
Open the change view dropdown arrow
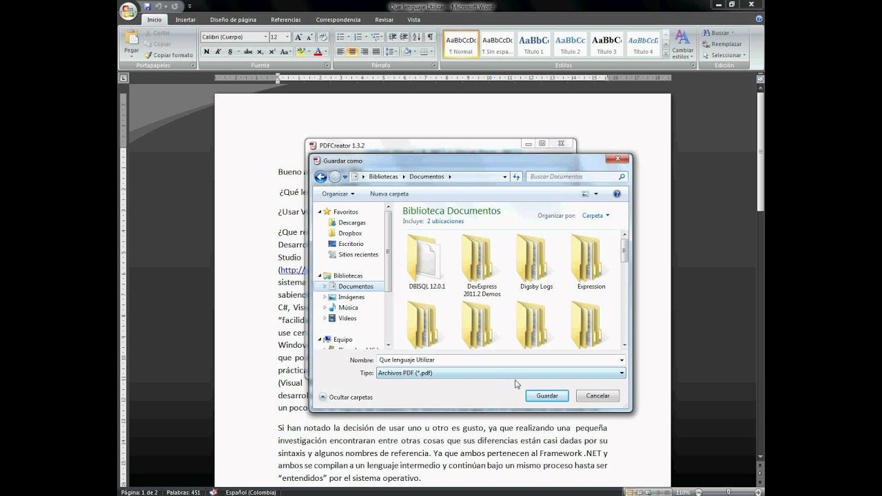click(596, 194)
